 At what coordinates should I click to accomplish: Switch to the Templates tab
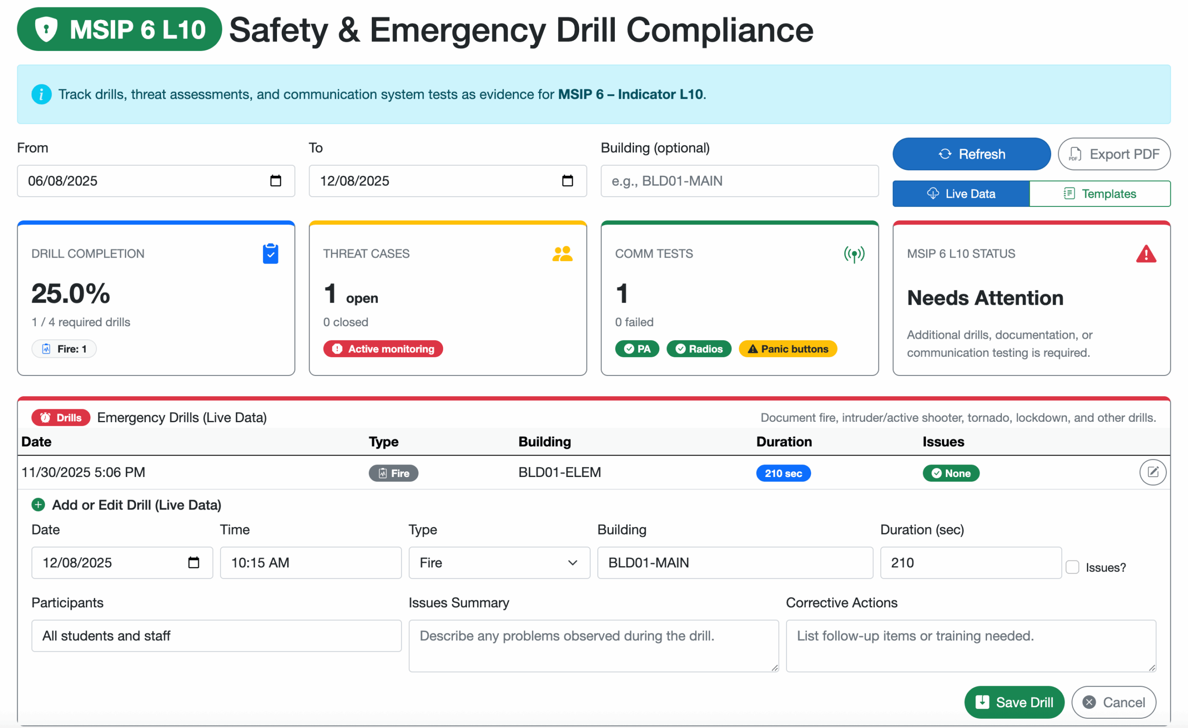(x=1100, y=194)
